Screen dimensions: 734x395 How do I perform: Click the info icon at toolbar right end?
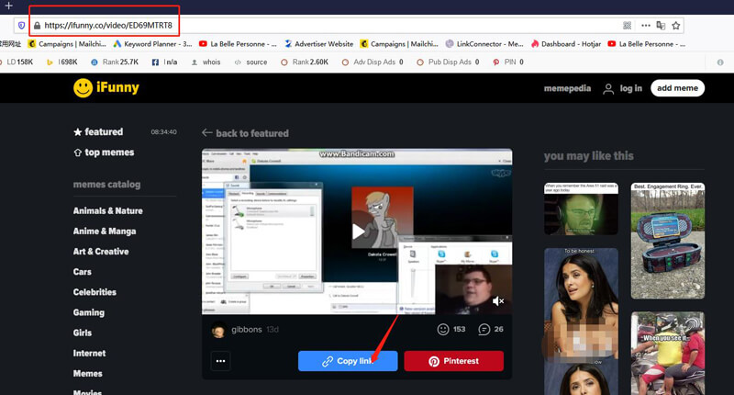click(720, 62)
